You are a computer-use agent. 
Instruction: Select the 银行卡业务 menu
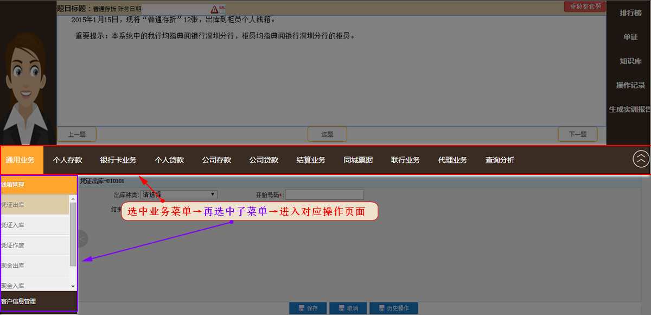tap(118, 160)
